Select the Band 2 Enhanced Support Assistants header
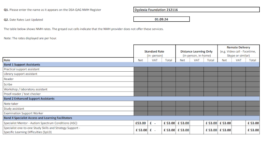The image size is (263, 143). 131,99
